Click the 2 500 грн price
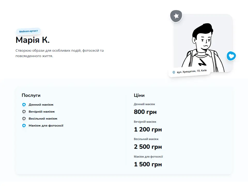 coord(148,147)
